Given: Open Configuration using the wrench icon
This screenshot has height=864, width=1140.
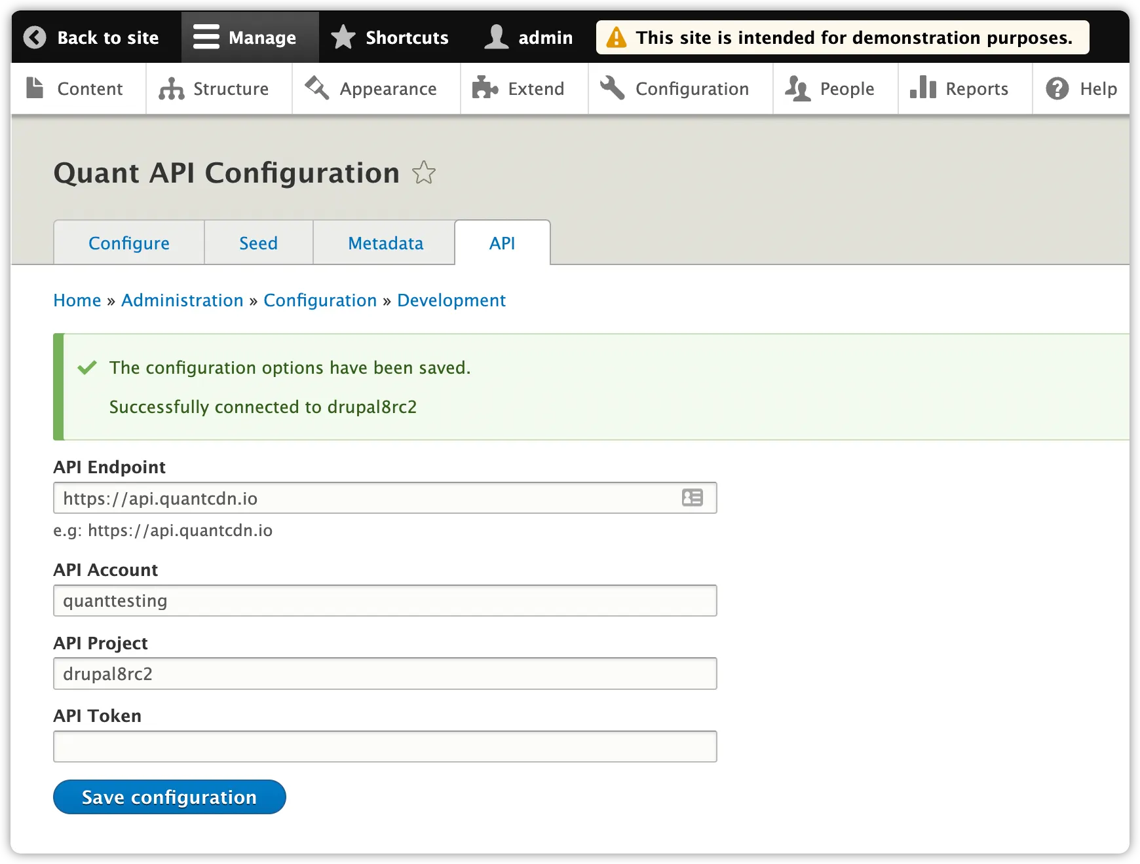Looking at the screenshot, I should 612,87.
